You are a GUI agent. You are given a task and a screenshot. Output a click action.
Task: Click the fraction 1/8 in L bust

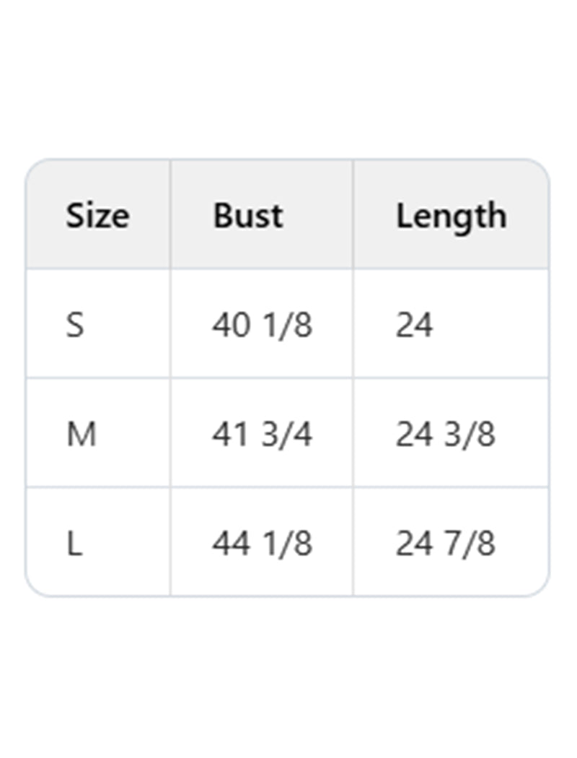286,544
